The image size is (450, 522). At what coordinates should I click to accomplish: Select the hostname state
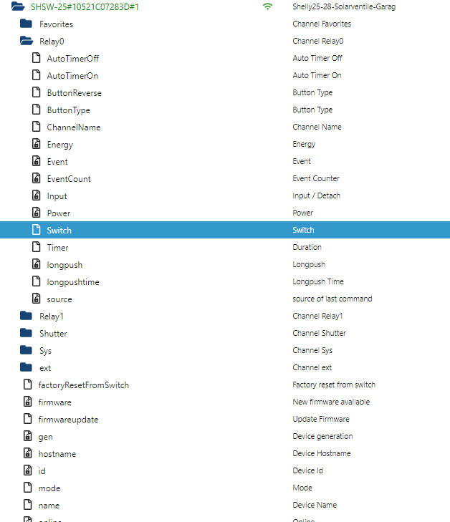click(x=57, y=454)
